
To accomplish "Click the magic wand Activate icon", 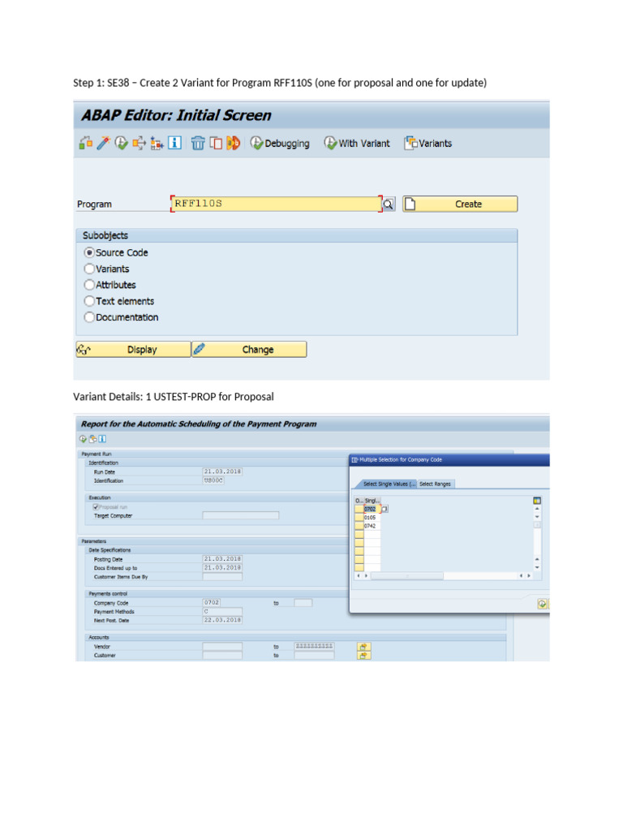I will click(x=103, y=143).
